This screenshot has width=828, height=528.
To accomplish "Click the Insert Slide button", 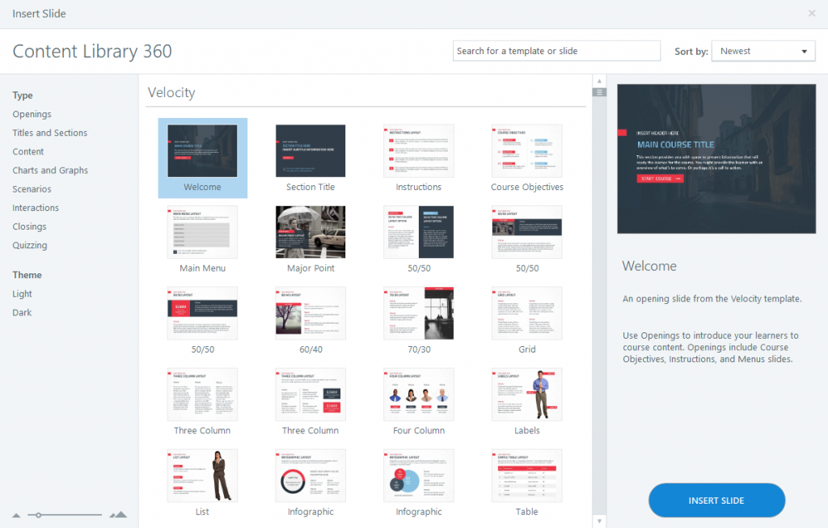I will pos(716,500).
